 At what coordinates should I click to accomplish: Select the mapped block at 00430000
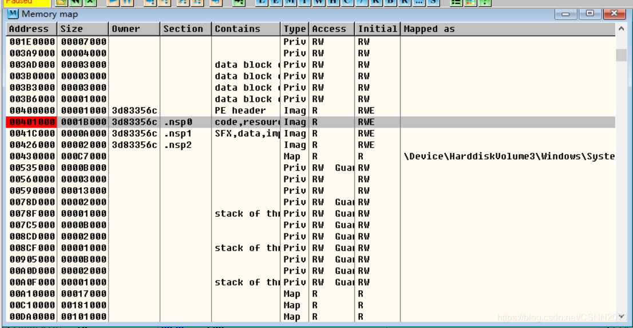311,156
